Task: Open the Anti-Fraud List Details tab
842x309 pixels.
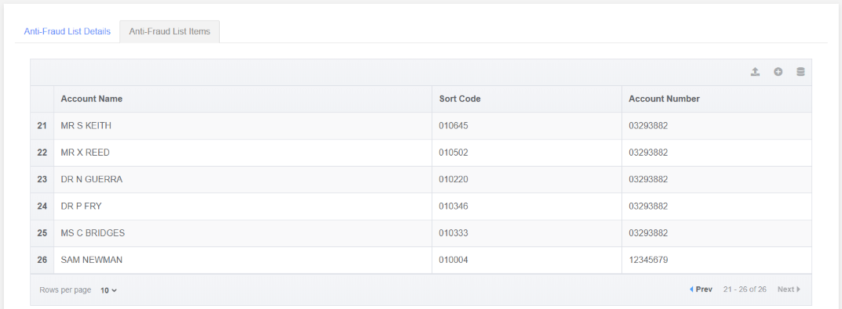Action: 67,31
